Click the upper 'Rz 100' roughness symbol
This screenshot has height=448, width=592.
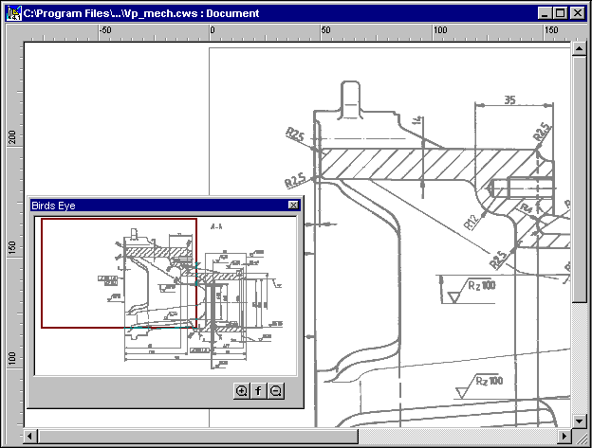tap(472, 290)
